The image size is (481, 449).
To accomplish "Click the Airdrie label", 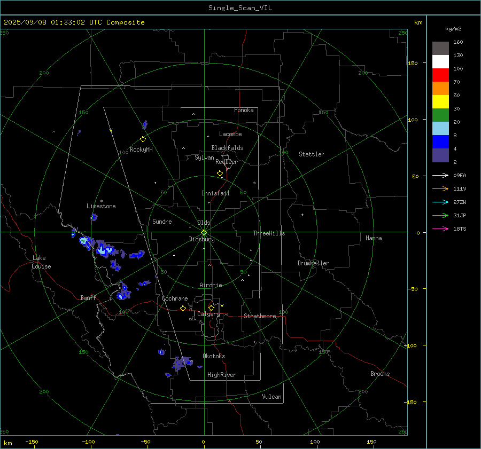I will click(211, 285).
